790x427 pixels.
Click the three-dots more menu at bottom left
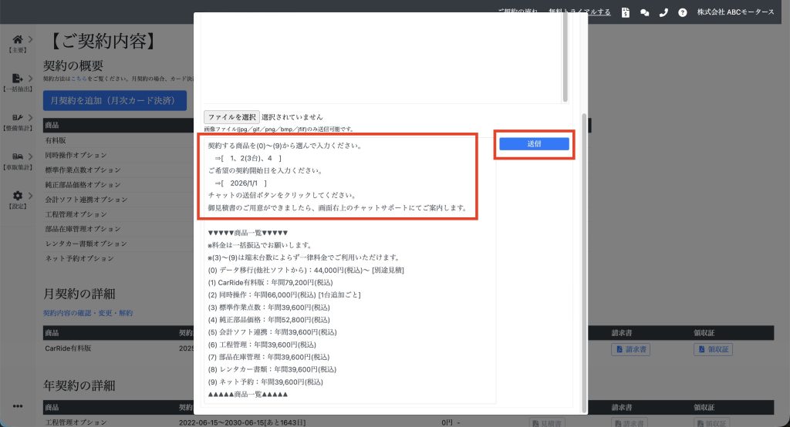coord(17,406)
